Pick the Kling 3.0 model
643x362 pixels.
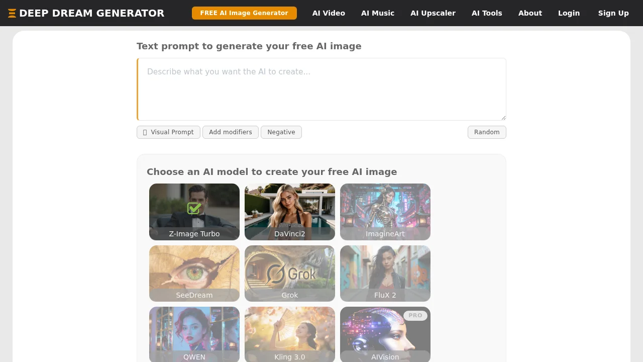click(x=290, y=334)
